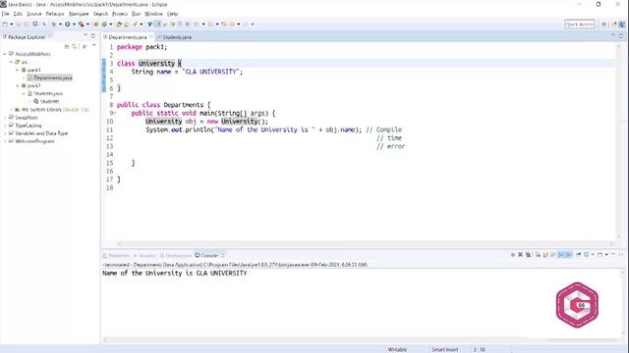Click the Save All toolbar icon
The image size is (629, 353).
pos(27,25)
